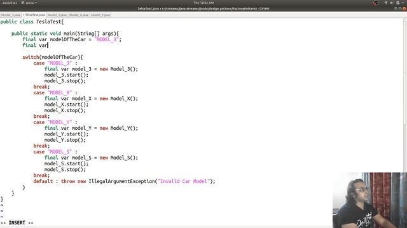This screenshot has width=407, height=228.
Task: Click the volume speaker icon
Action: click(x=392, y=3)
